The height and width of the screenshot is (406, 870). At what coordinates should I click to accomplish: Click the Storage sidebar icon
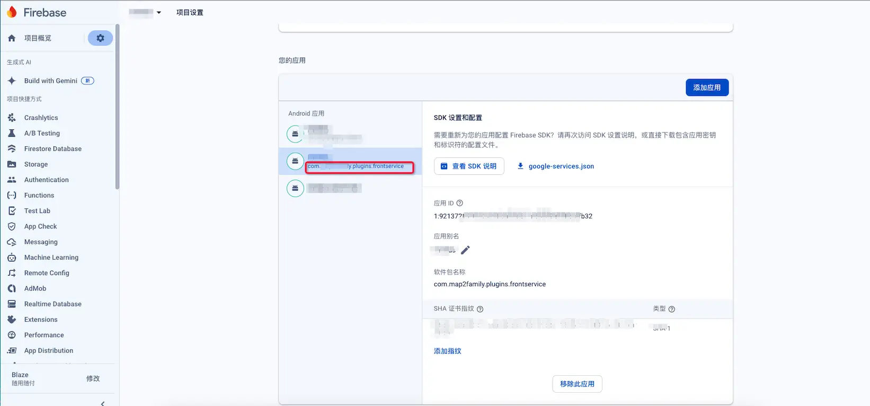click(12, 164)
